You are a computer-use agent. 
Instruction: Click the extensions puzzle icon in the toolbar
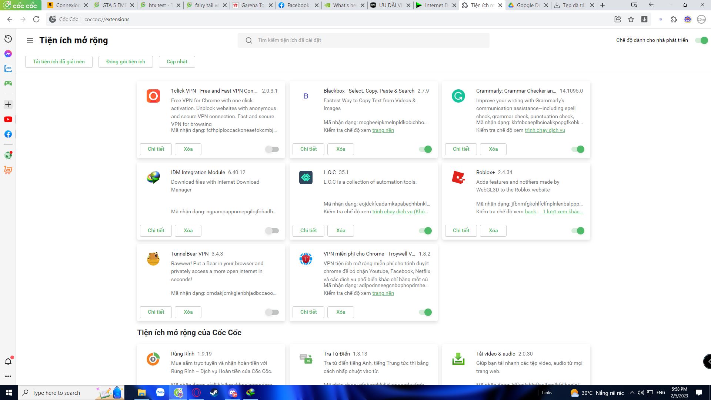click(x=674, y=19)
